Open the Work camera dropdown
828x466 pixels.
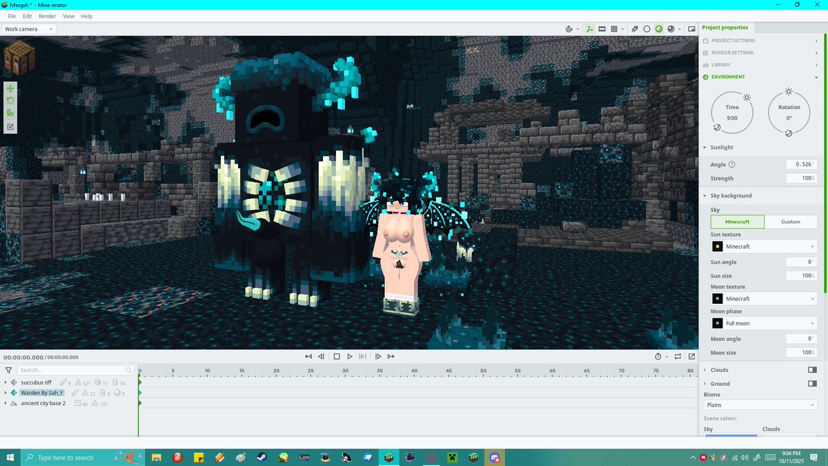[29, 29]
